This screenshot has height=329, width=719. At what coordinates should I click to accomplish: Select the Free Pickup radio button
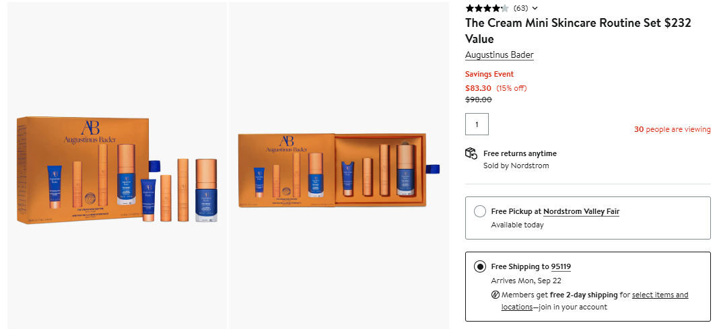click(x=480, y=211)
